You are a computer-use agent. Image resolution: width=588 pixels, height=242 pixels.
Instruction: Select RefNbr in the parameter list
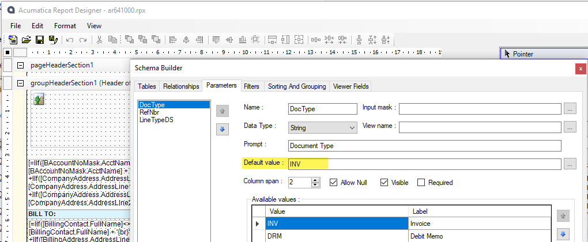tap(174, 112)
